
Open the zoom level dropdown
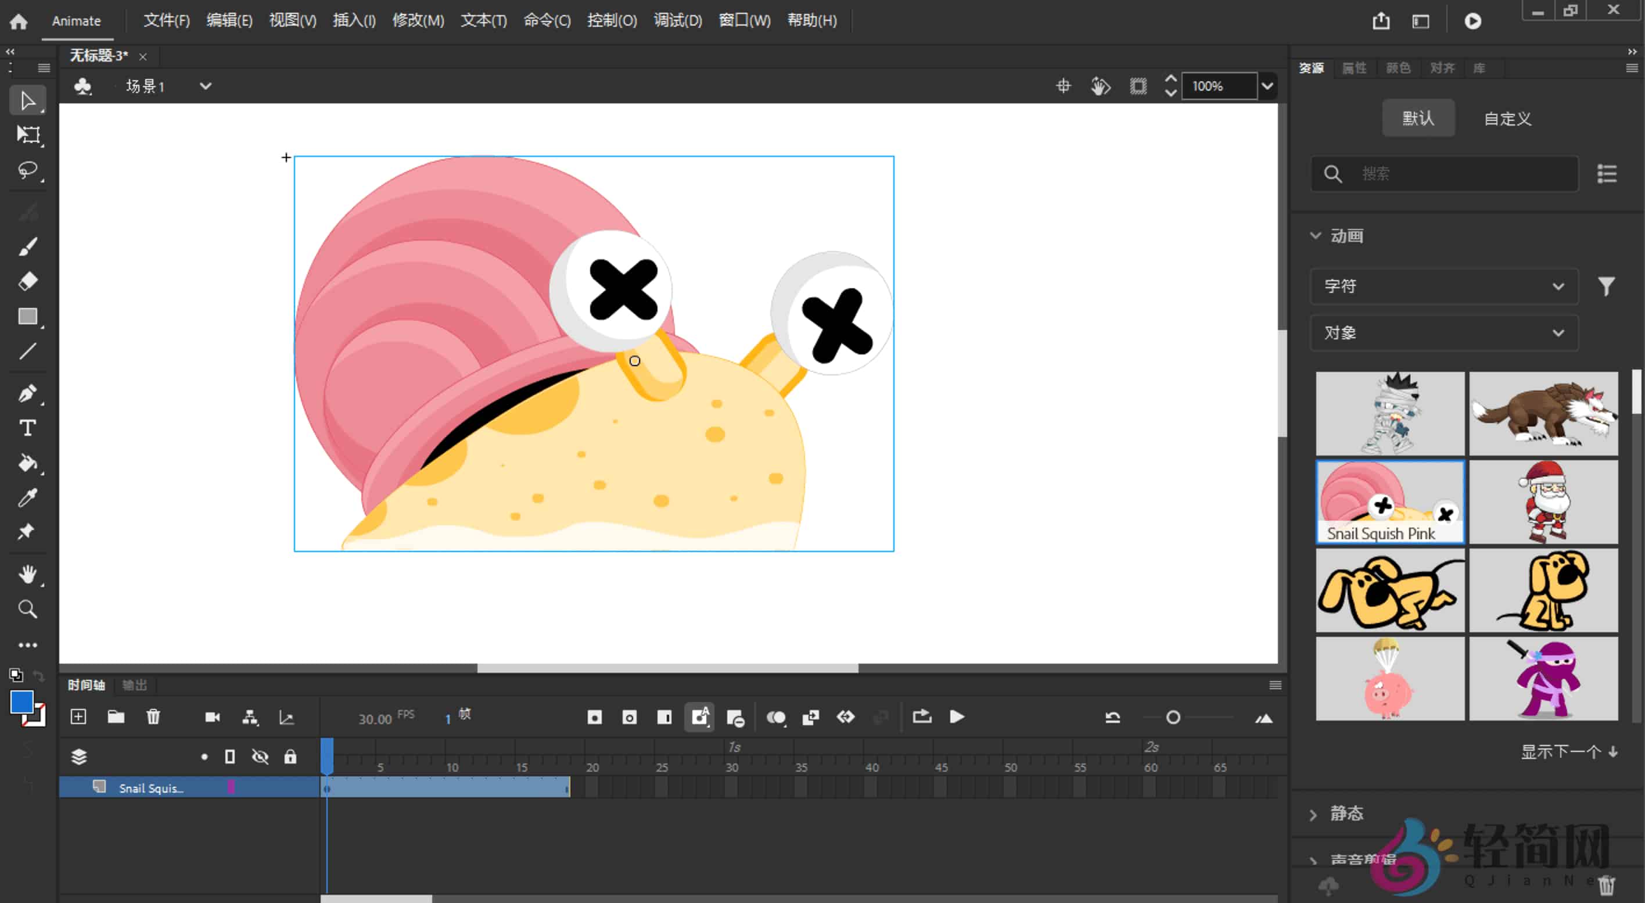click(1267, 86)
